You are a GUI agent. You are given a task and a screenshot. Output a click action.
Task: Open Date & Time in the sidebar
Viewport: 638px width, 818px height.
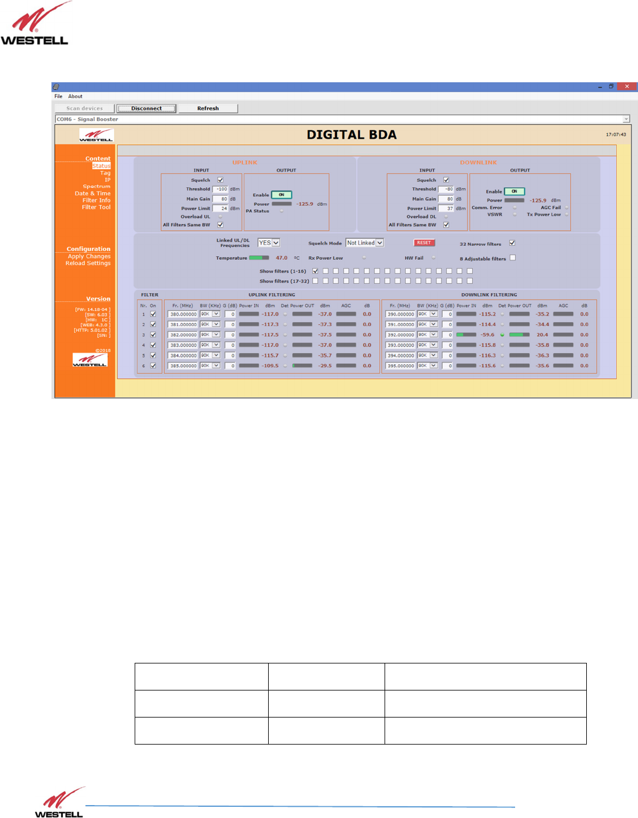coord(92,193)
